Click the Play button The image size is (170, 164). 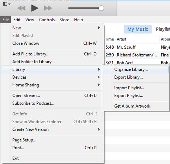(35, 8)
